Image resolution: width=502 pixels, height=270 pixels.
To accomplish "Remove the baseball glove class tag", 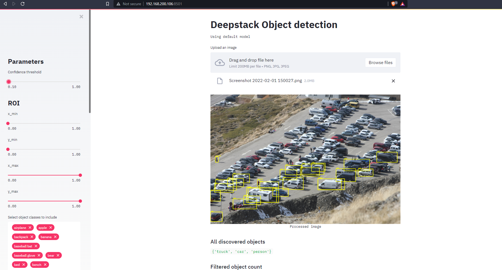I will tap(39, 255).
